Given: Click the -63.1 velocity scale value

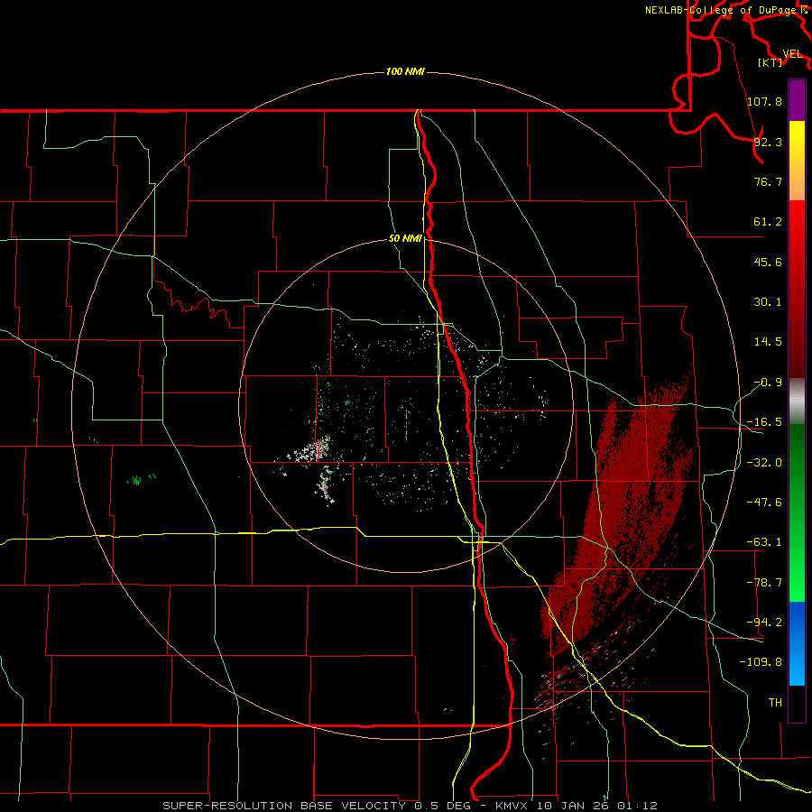Looking at the screenshot, I should [x=764, y=542].
